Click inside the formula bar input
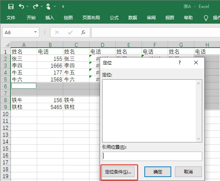This screenshot has height=181, width=220. click(156, 32)
